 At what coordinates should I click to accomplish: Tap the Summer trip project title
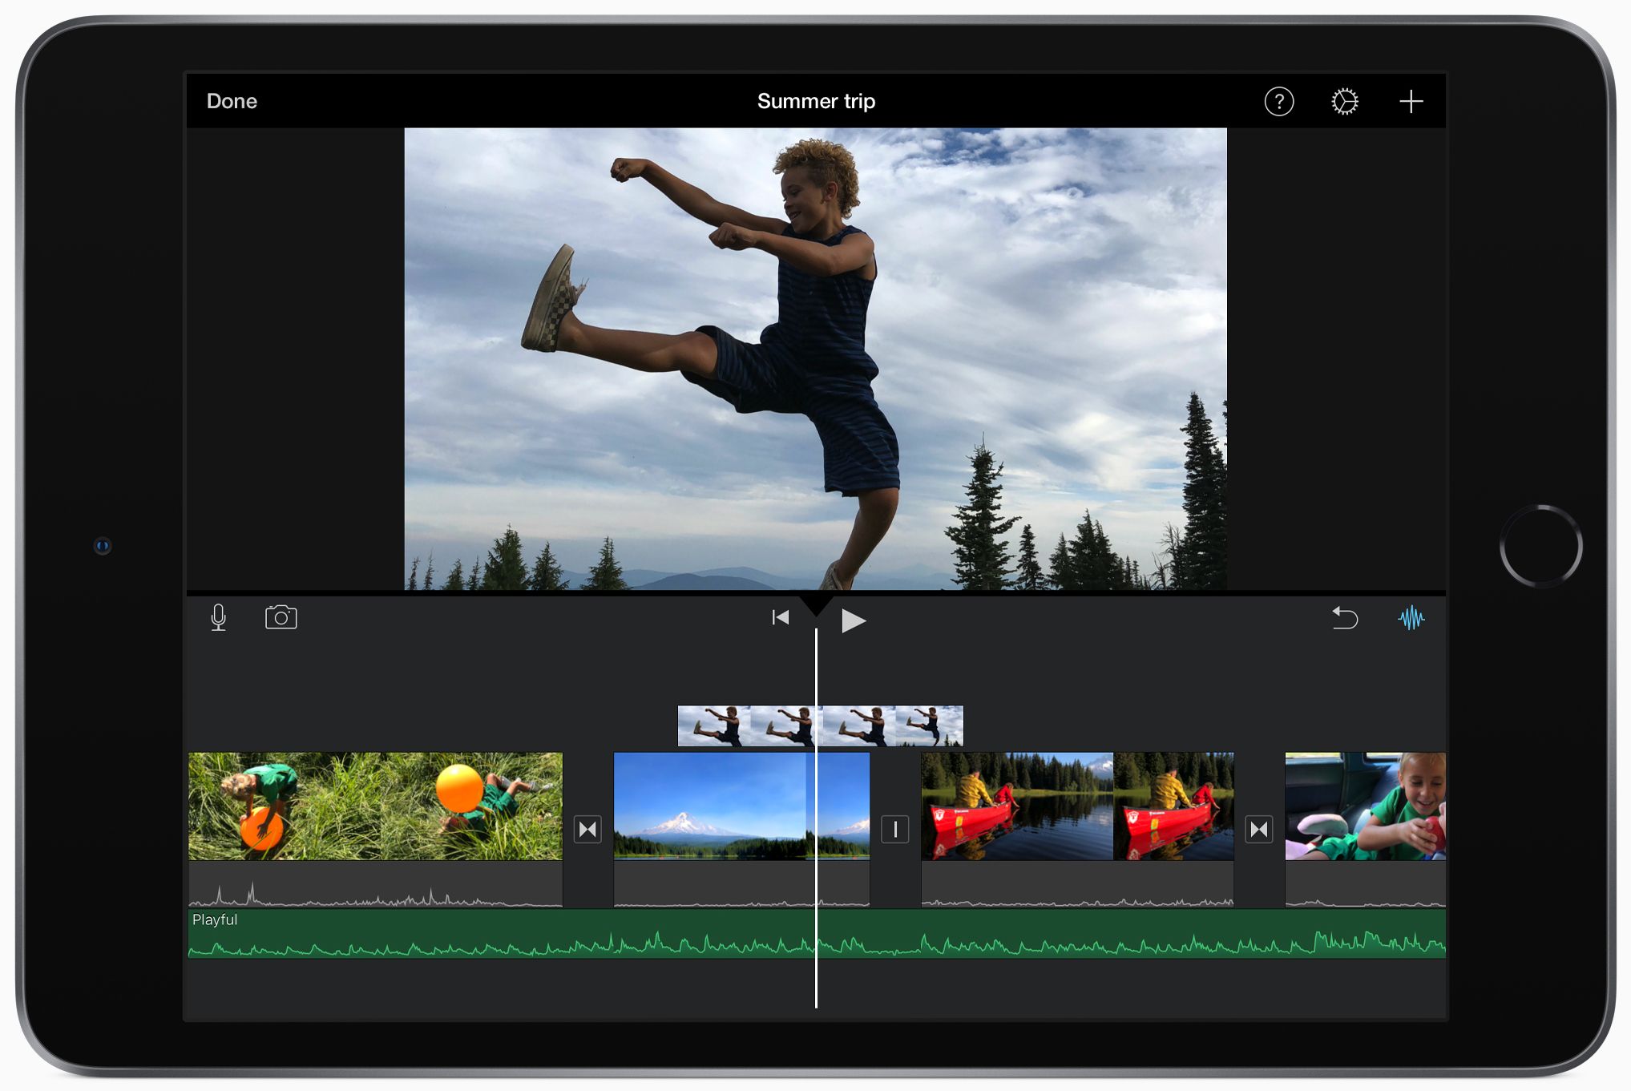point(815,102)
